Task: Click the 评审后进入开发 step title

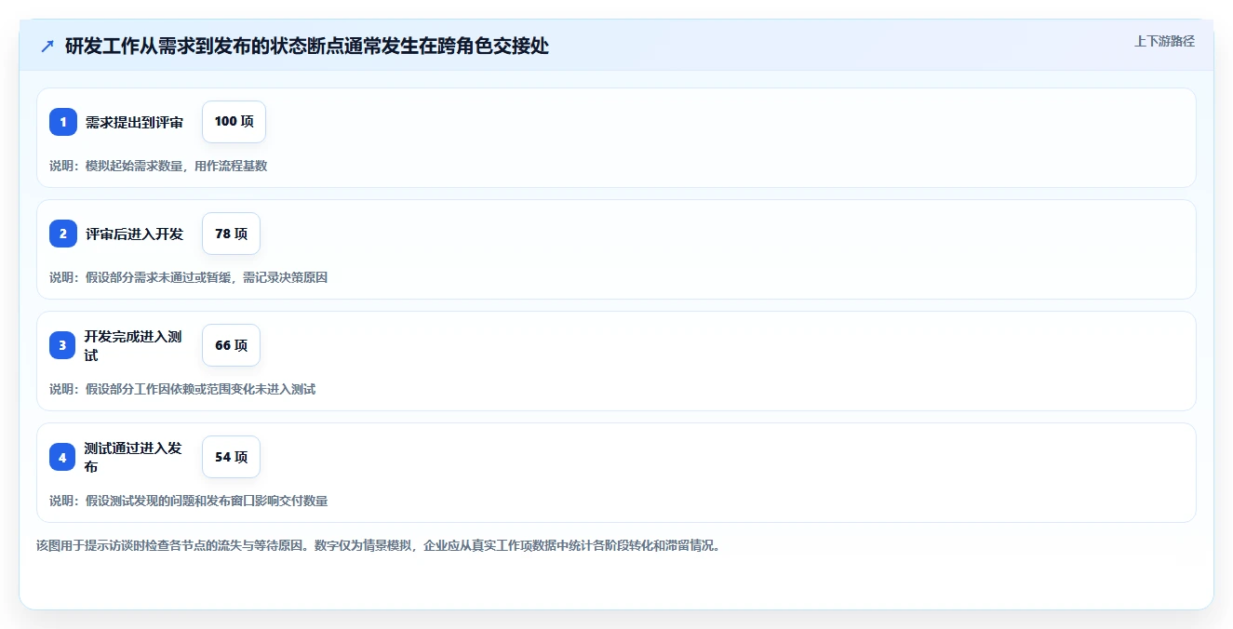Action: [x=134, y=234]
